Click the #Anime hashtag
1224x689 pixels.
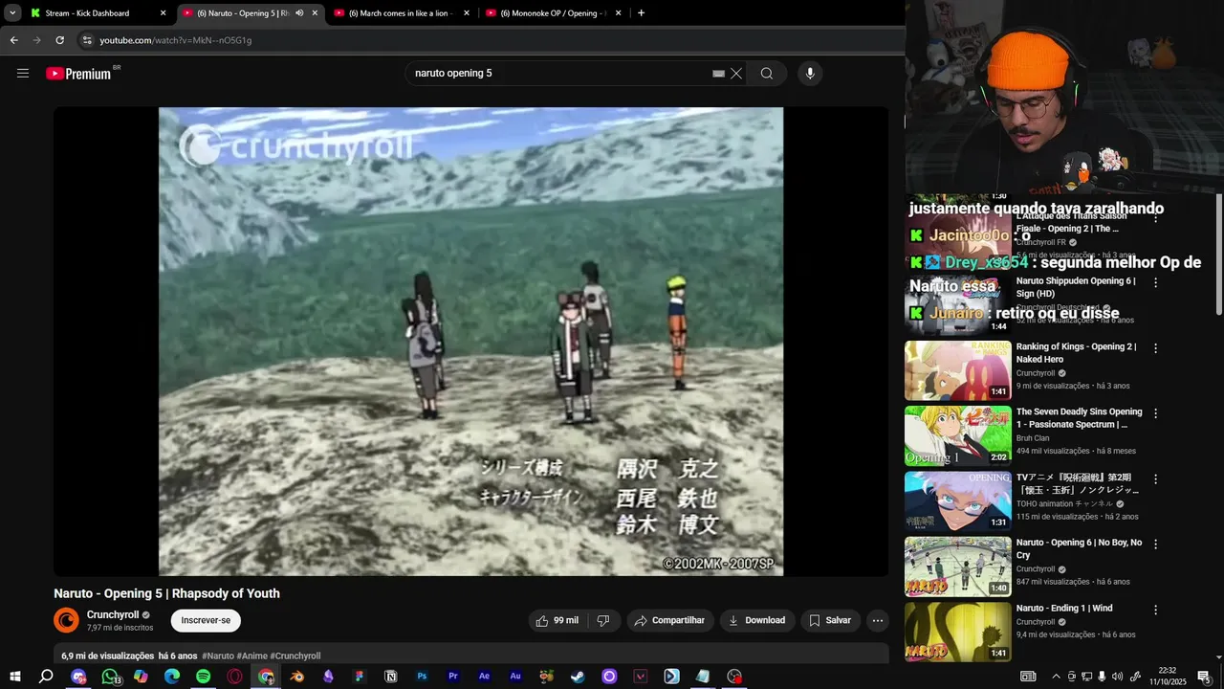click(x=251, y=656)
